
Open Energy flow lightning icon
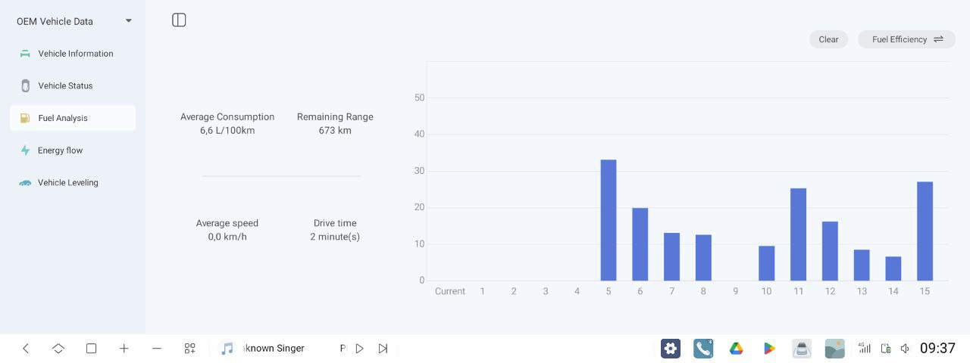tap(25, 150)
